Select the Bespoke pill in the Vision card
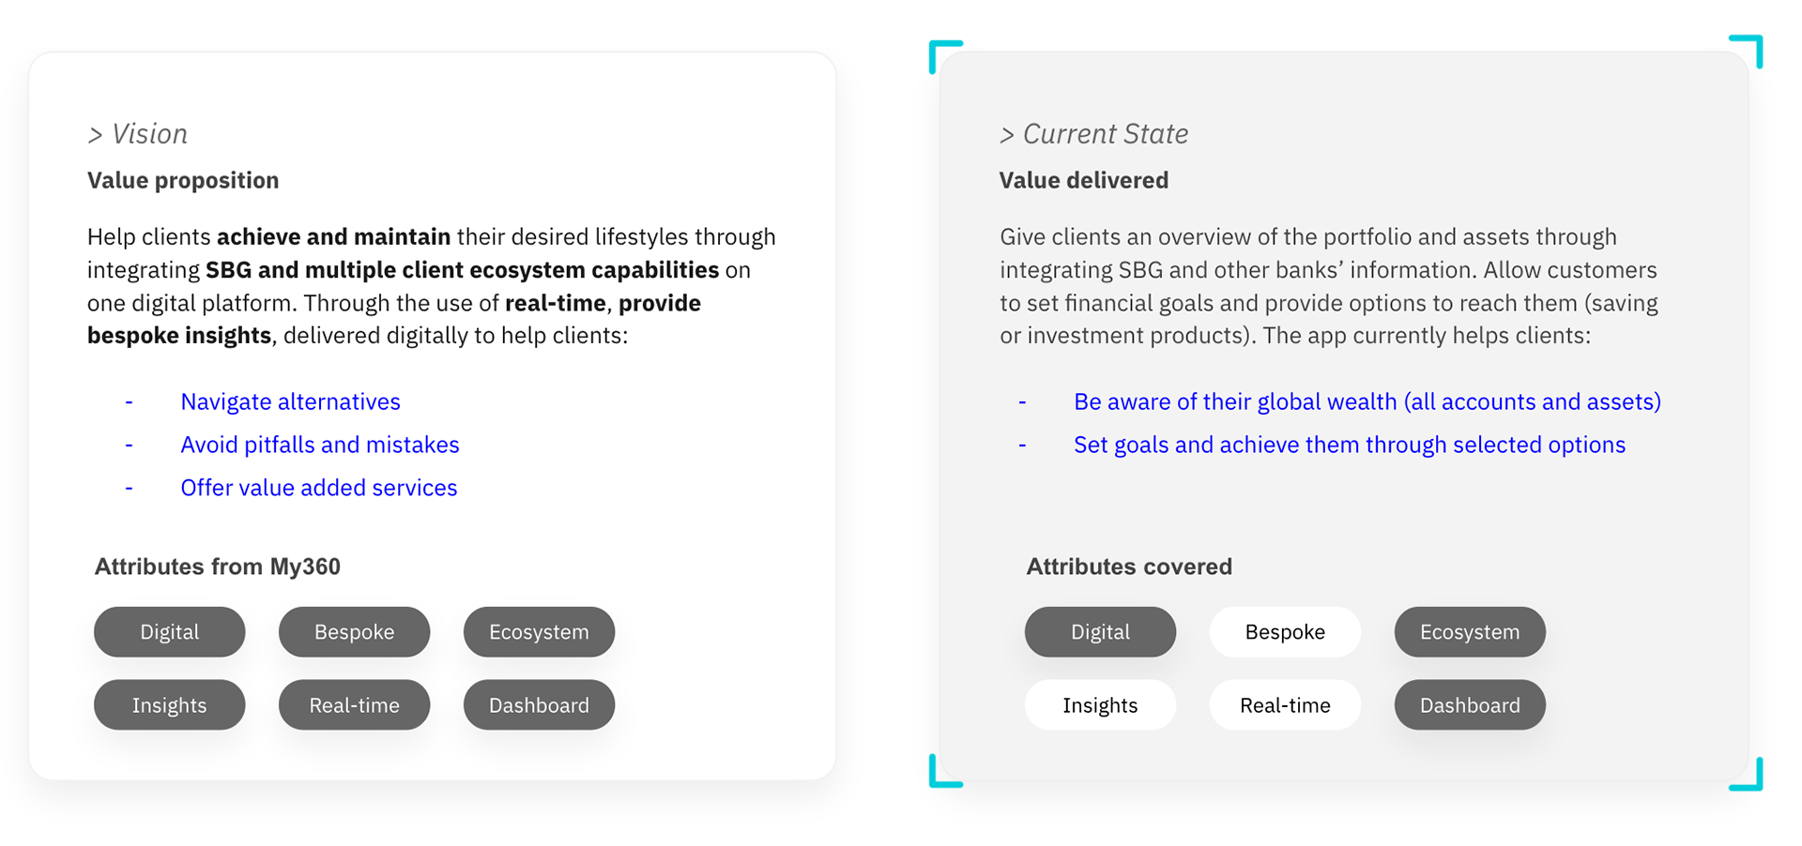The image size is (1802, 846). (354, 631)
